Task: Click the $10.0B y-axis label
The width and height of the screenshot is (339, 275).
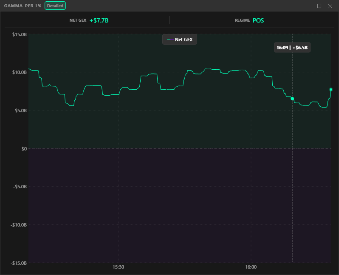Action: pos(20,72)
